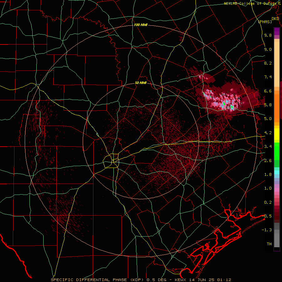Click the 1.8 scale value

(268, 175)
